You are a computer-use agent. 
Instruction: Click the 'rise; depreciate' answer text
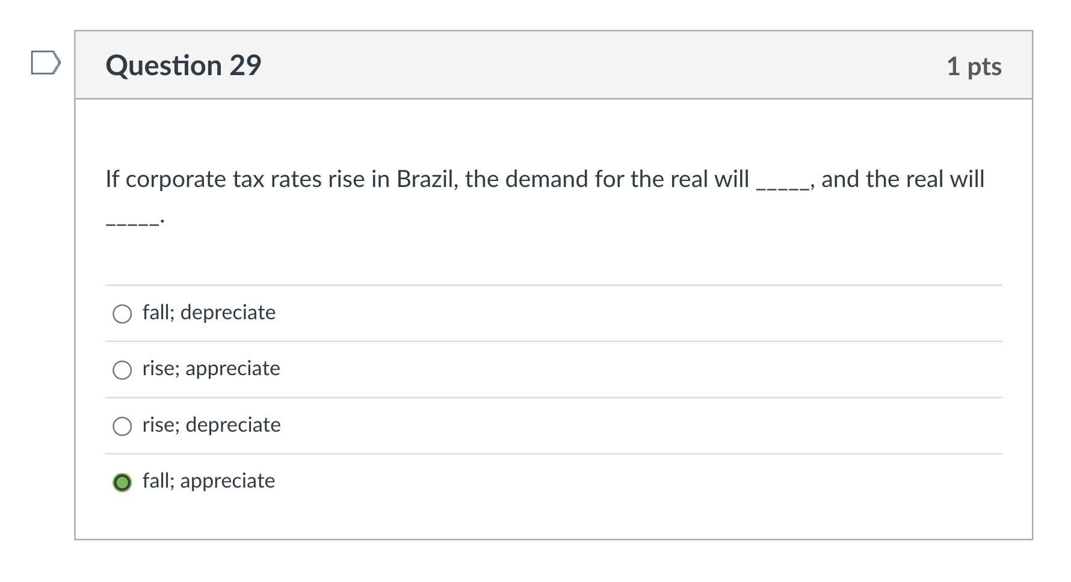(x=211, y=425)
